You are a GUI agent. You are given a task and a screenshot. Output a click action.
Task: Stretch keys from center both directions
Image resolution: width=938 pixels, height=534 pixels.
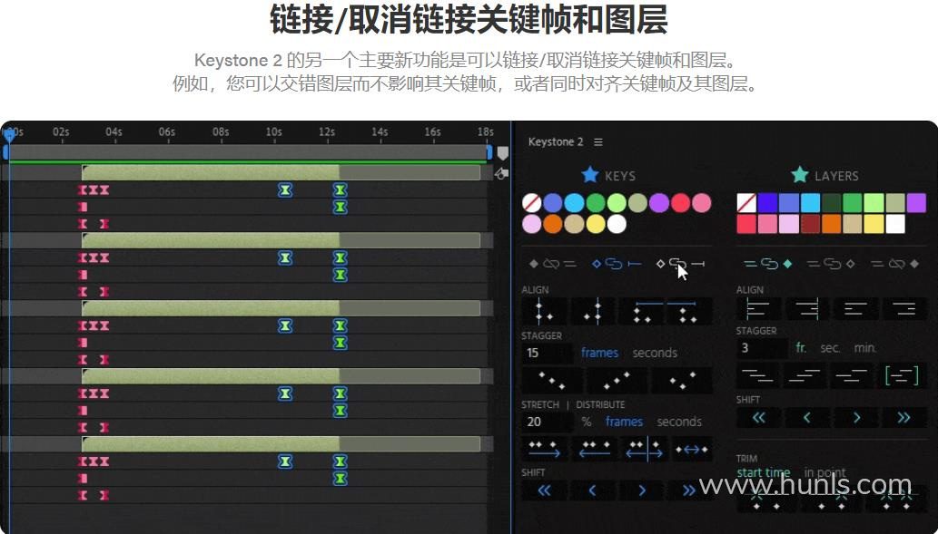click(x=645, y=449)
